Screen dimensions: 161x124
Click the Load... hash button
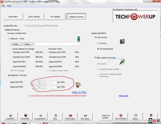(16, 44)
